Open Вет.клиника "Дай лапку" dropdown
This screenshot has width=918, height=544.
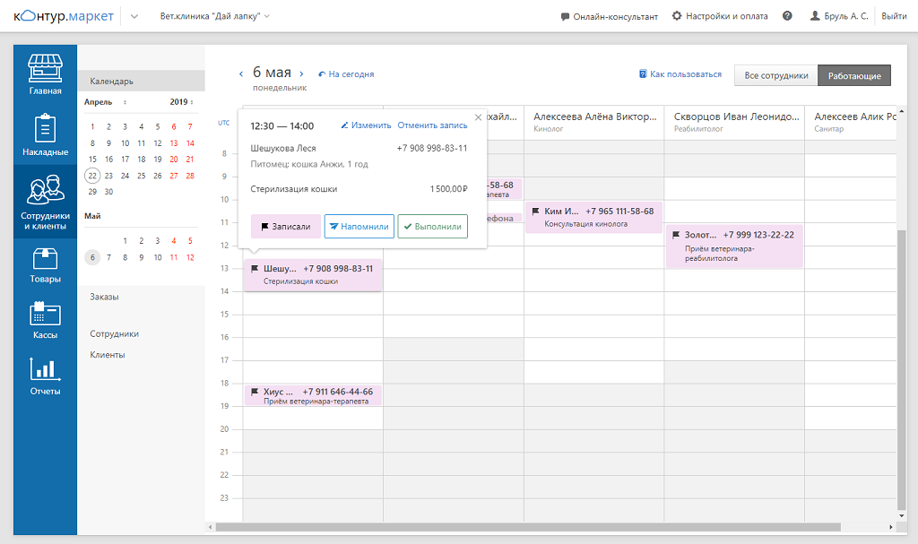pos(215,16)
